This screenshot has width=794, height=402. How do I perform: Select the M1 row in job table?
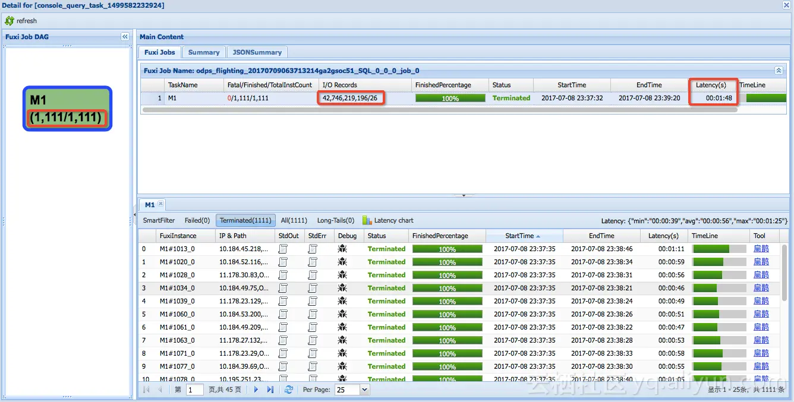[x=464, y=98]
